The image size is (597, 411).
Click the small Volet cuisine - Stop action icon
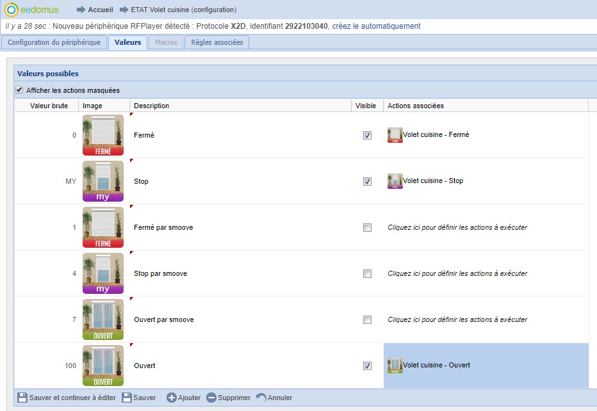click(395, 181)
